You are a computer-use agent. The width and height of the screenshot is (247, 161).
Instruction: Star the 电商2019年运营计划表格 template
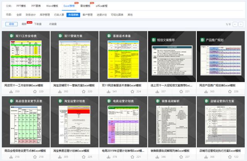pyautogui.click(x=132, y=157)
